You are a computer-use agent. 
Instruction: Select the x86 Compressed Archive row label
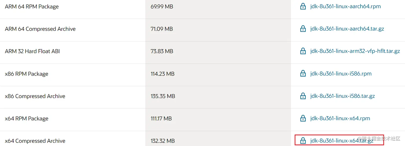[x=35, y=96]
